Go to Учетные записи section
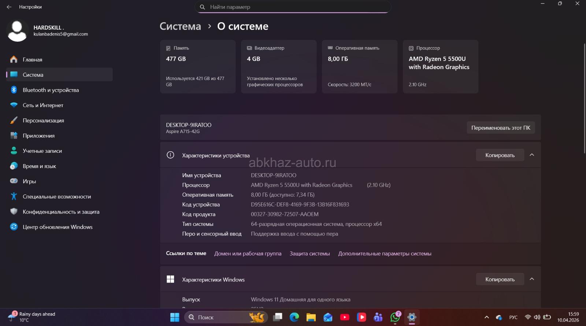The image size is (586, 326). click(x=42, y=151)
